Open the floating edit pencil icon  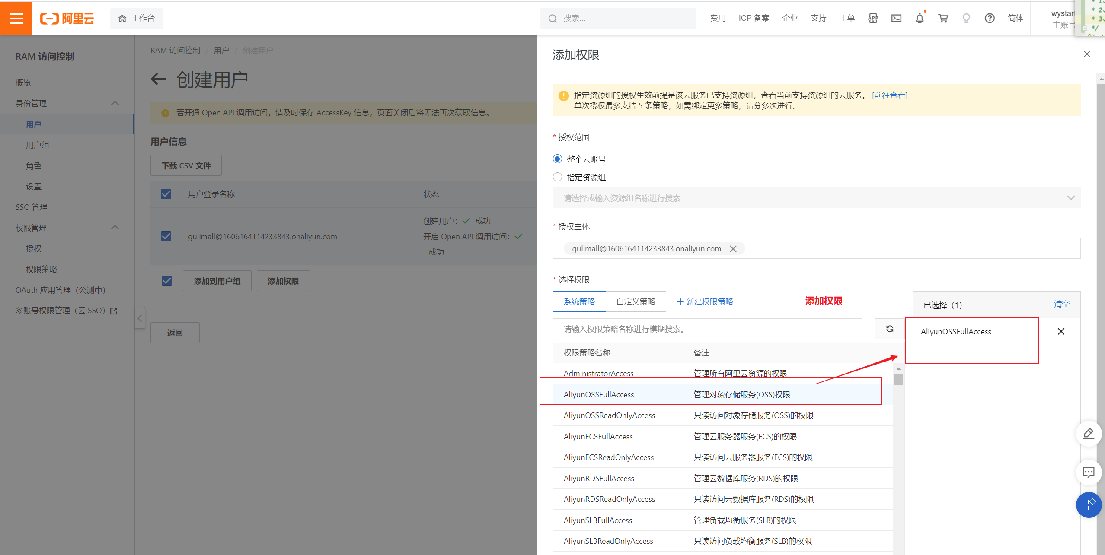click(1088, 433)
